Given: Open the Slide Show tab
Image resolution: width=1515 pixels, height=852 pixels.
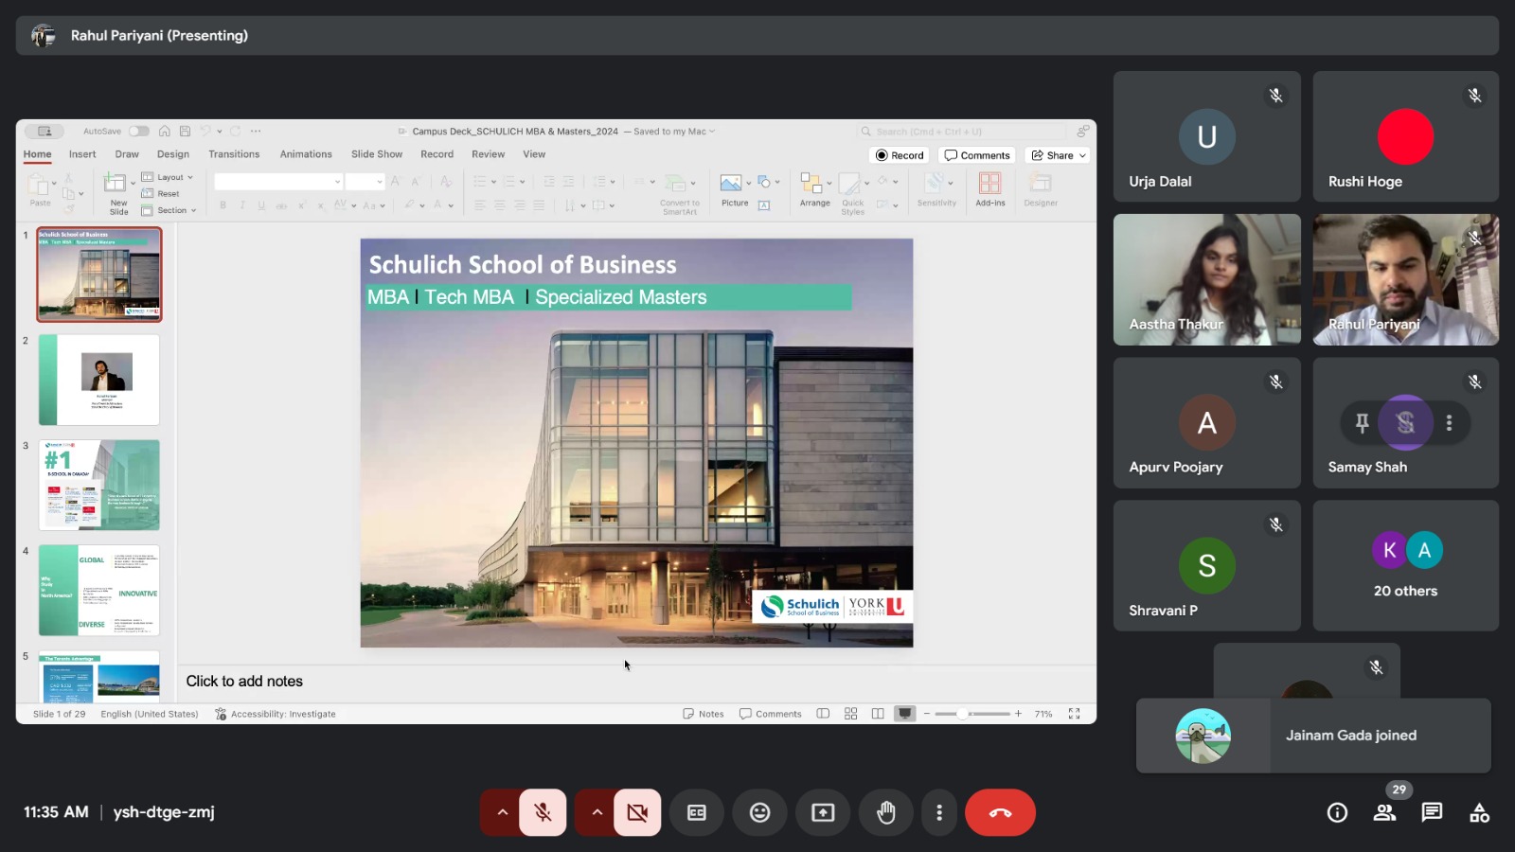Looking at the screenshot, I should pyautogui.click(x=377, y=154).
